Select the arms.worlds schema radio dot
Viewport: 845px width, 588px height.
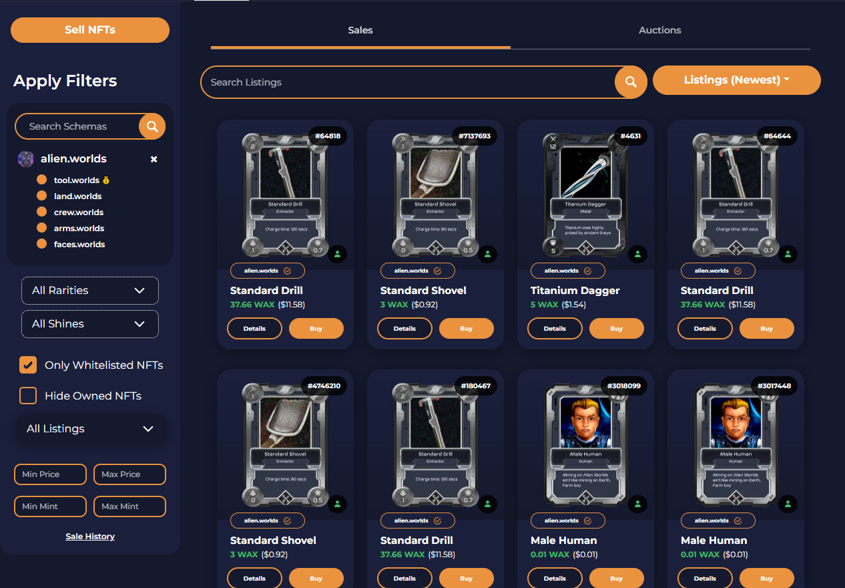(41, 229)
